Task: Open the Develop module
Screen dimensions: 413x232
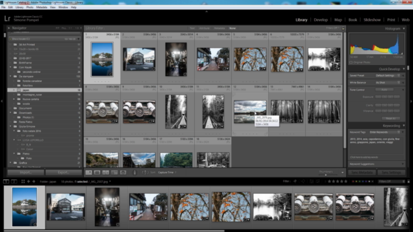Action: click(x=321, y=20)
